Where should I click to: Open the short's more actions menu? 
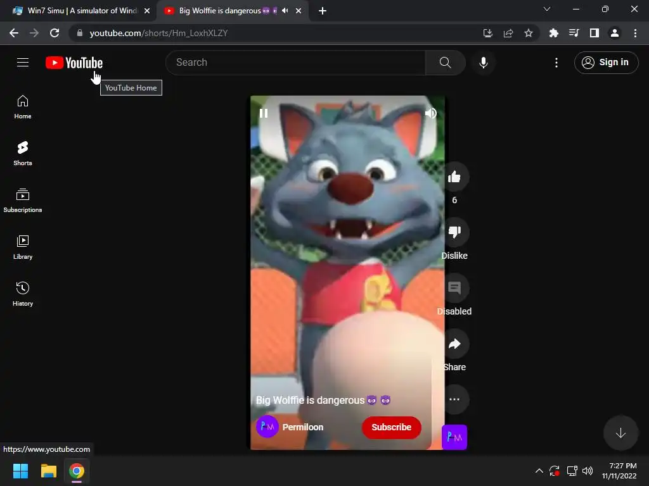pyautogui.click(x=454, y=399)
